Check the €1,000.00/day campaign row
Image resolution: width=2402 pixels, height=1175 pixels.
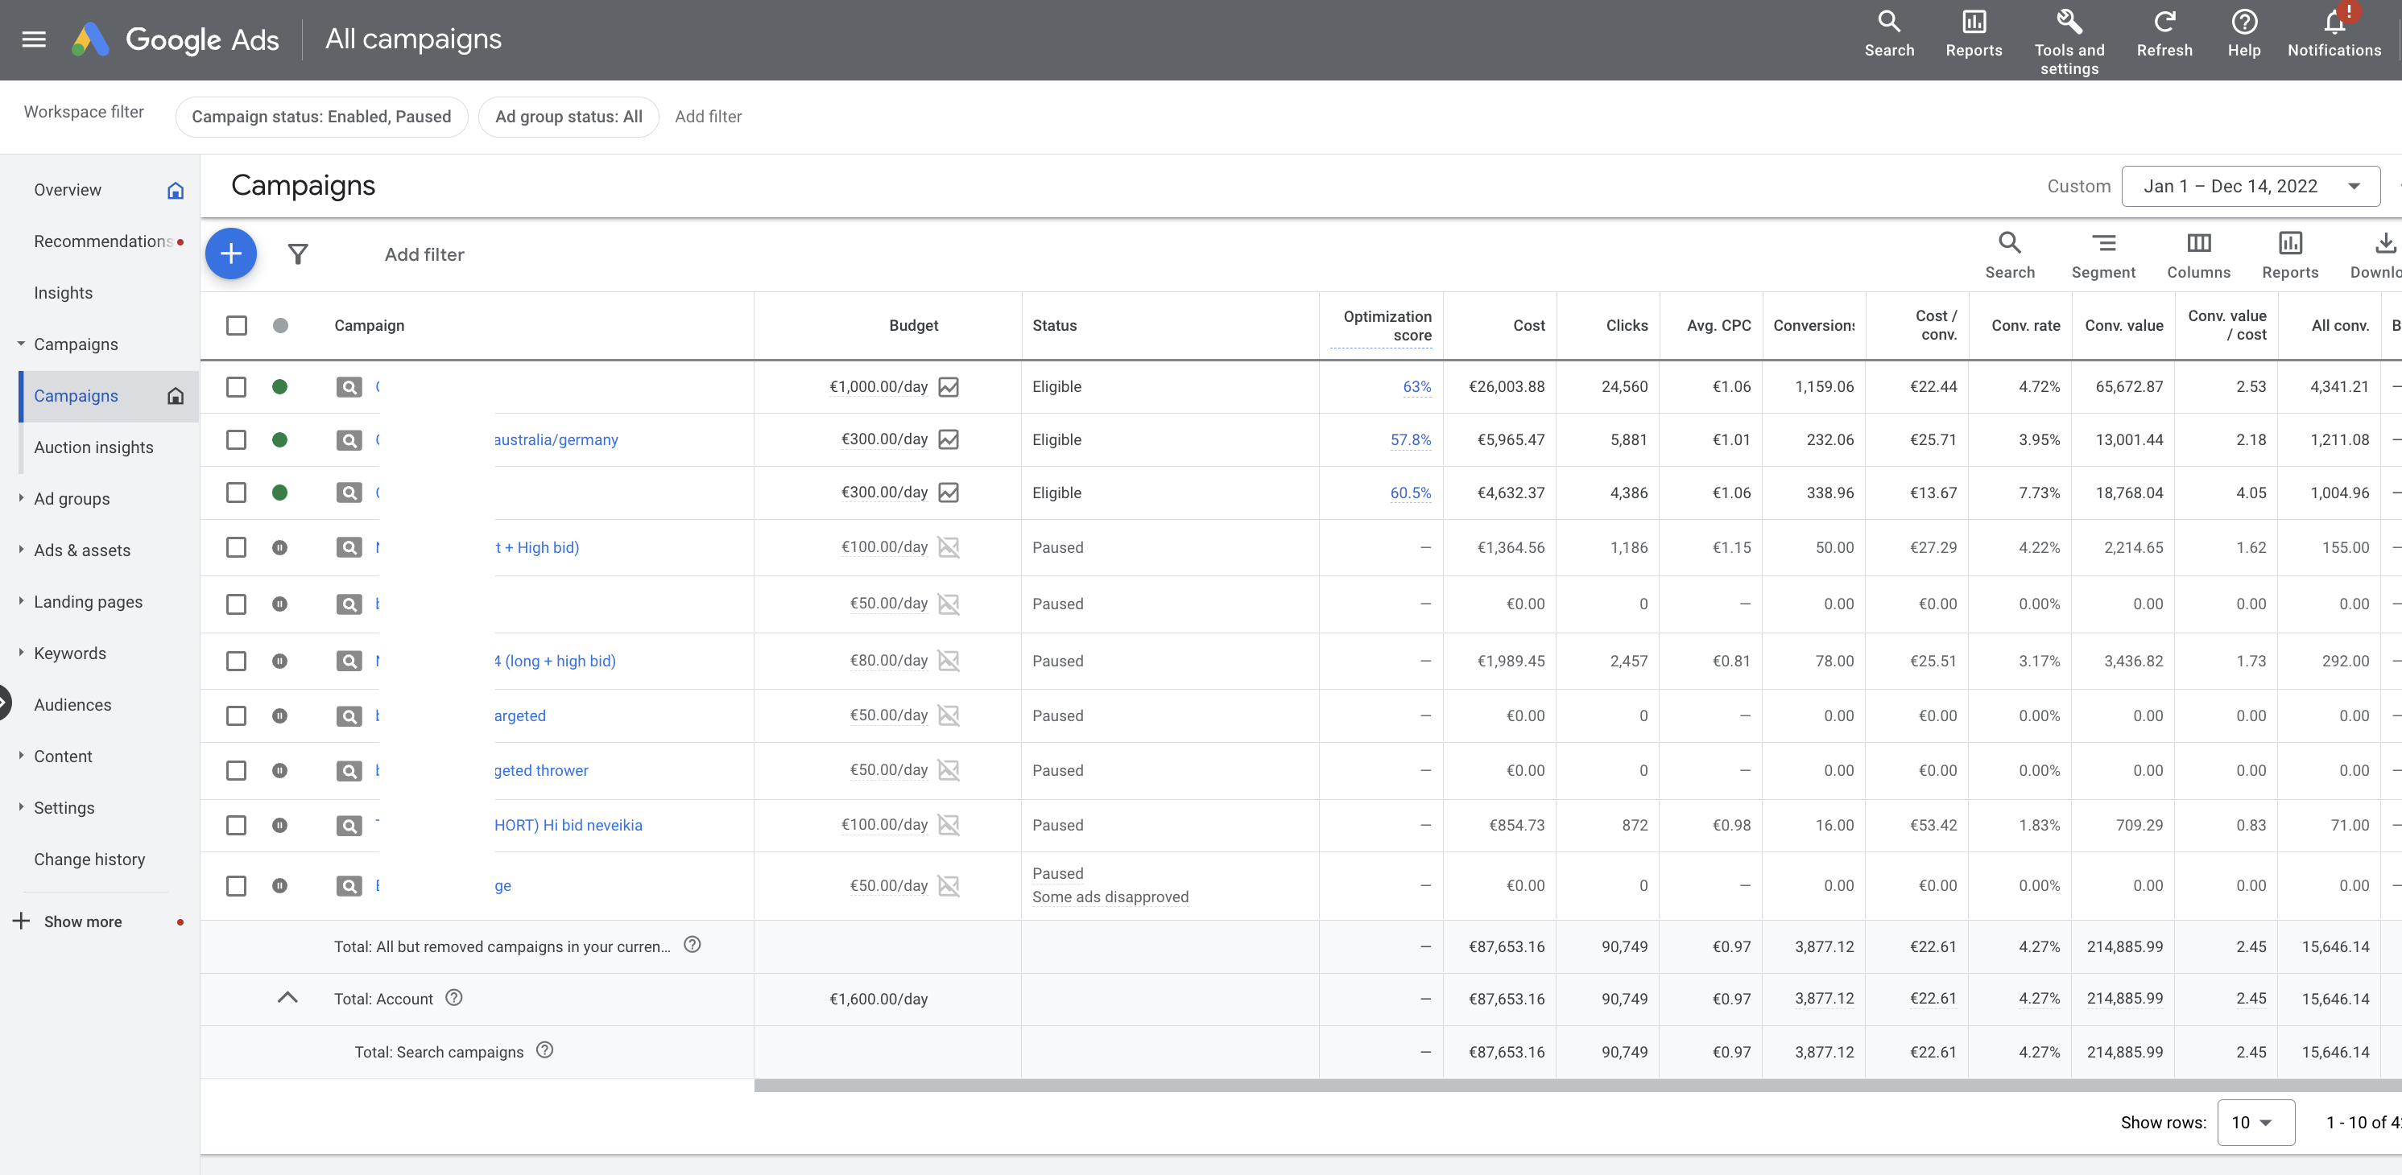237,386
